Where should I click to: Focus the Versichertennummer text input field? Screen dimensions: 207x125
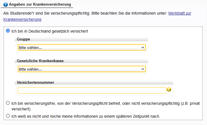coord(92,90)
